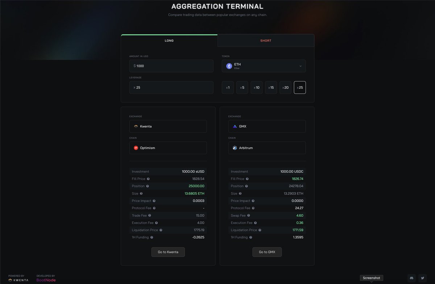Click the GMX logo icon
The image size is (435, 284).
click(x=235, y=126)
